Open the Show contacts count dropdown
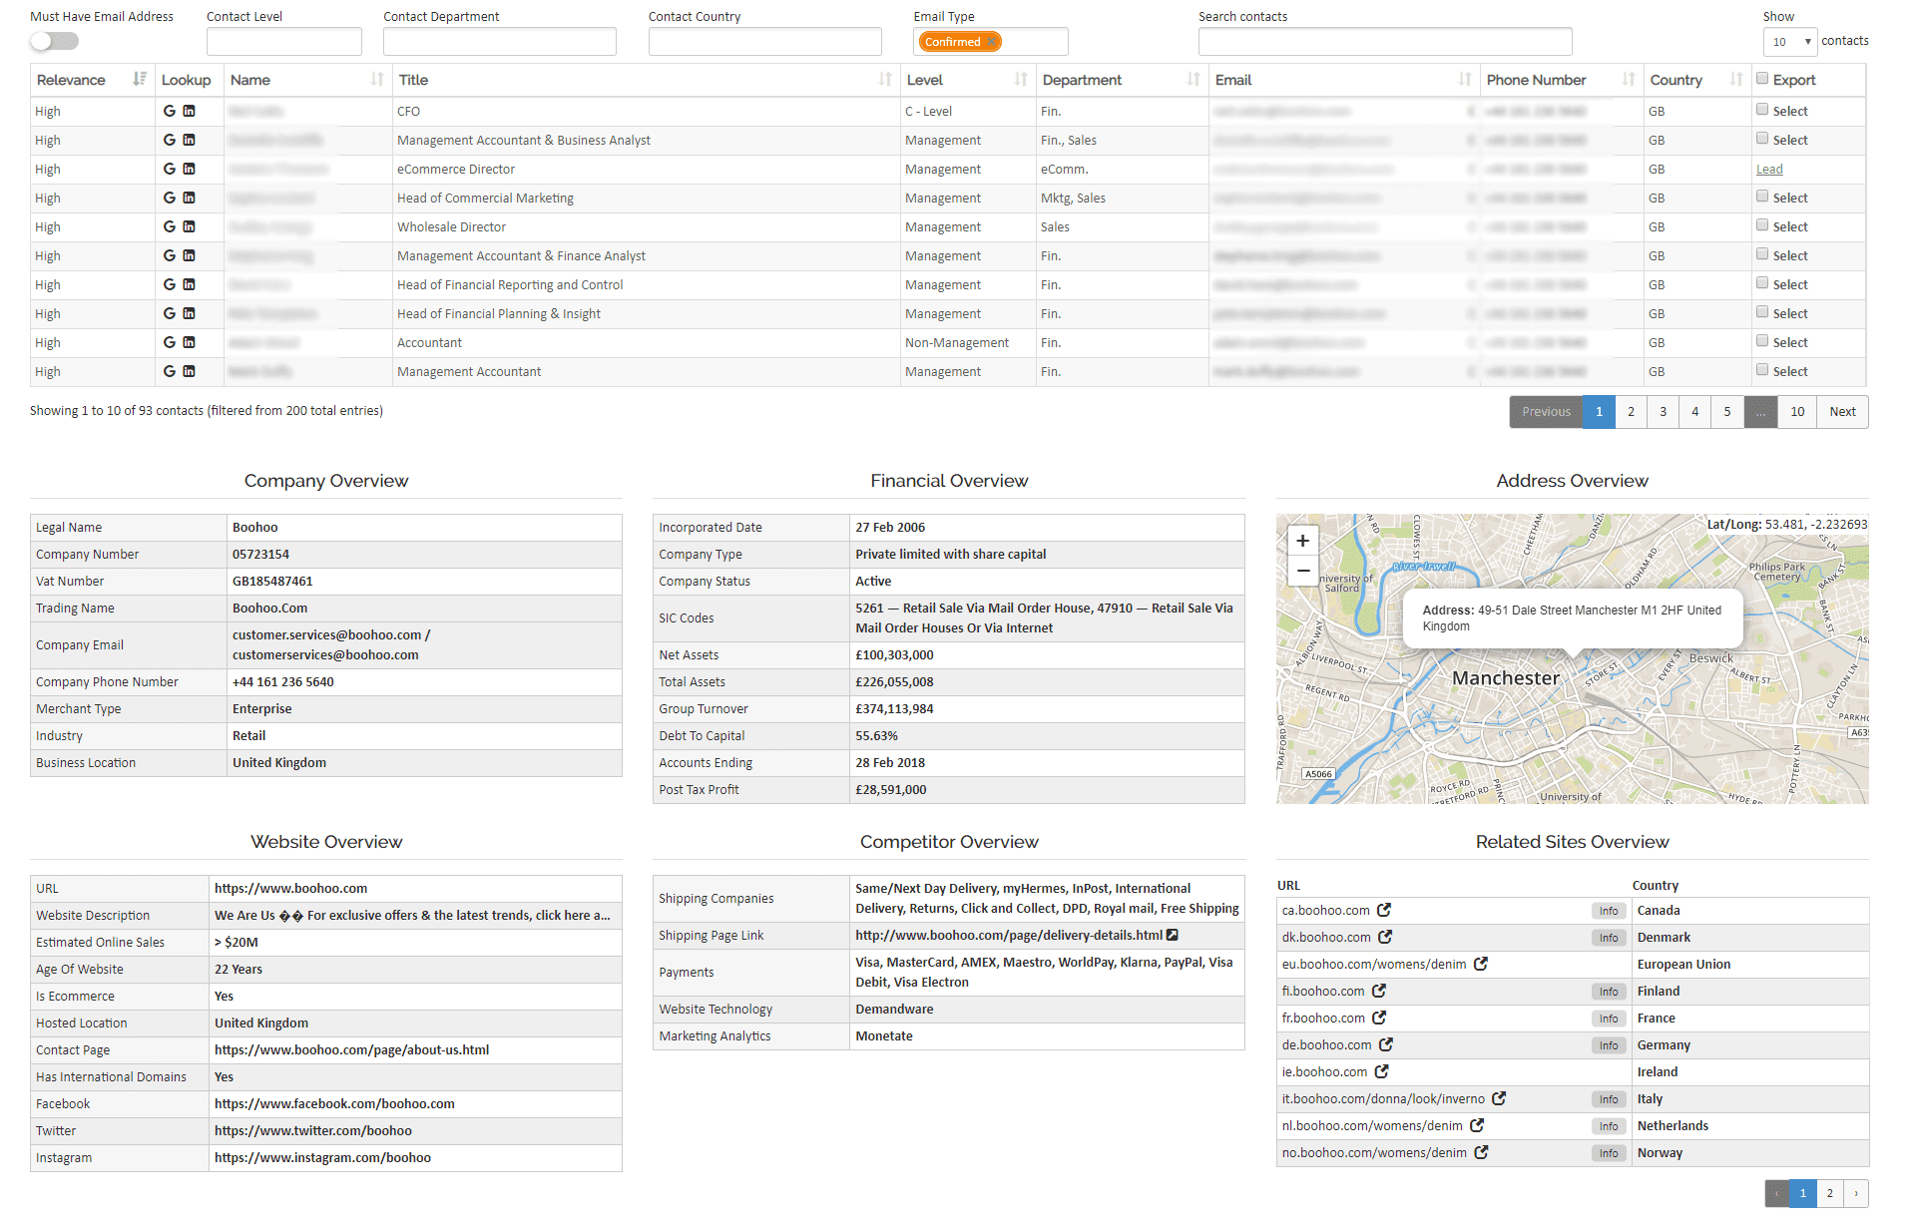1916x1227 pixels. (1790, 42)
